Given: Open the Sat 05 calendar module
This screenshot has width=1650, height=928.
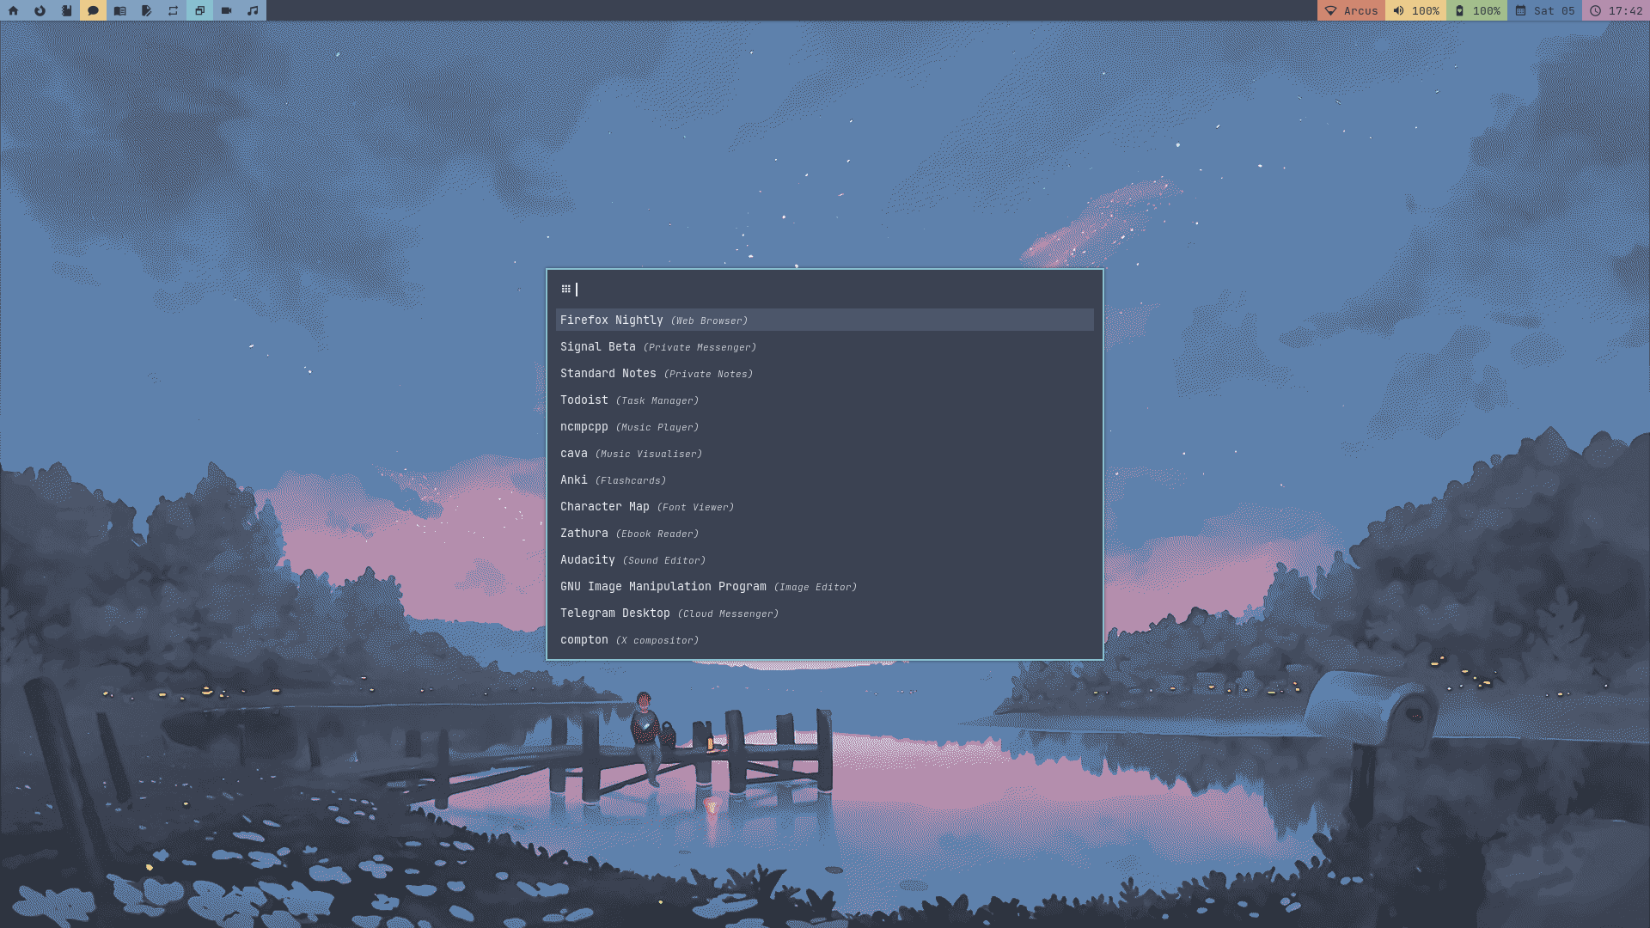Looking at the screenshot, I should (x=1544, y=10).
